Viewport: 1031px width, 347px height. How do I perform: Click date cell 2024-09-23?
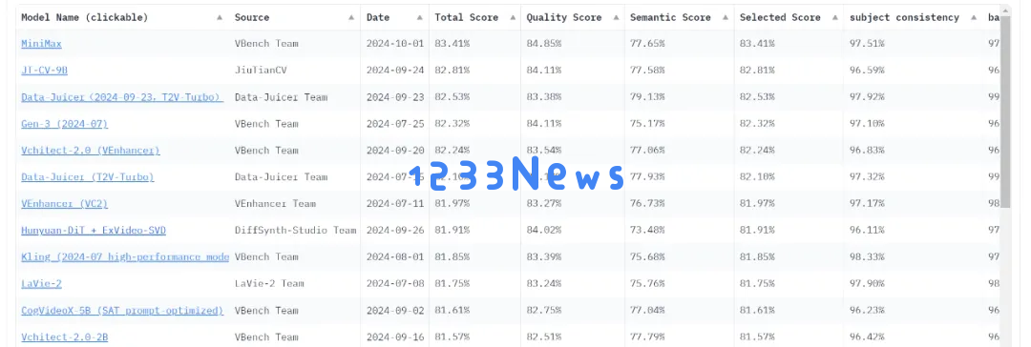click(x=395, y=97)
